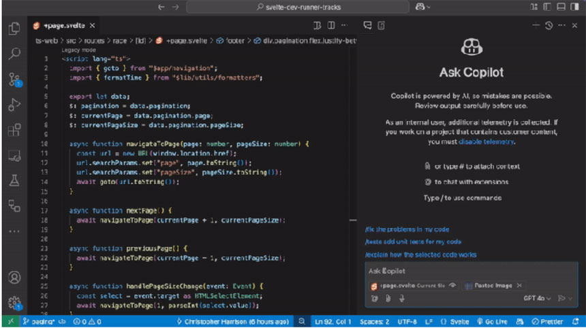
Task: Click the svelte-dev-runner-tracks command center search
Action: pos(298,7)
